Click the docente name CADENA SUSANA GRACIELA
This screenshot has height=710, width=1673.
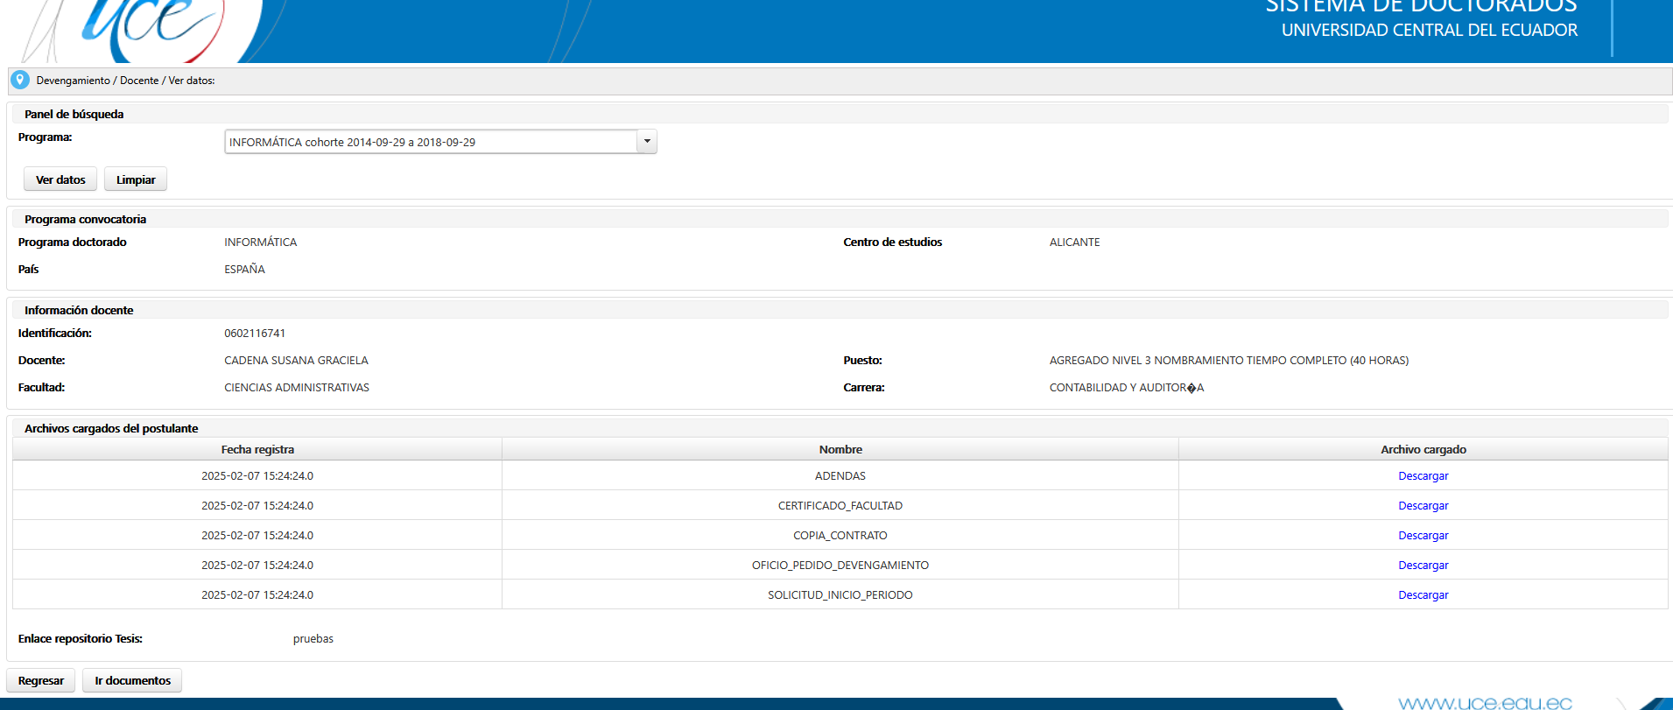(x=296, y=361)
